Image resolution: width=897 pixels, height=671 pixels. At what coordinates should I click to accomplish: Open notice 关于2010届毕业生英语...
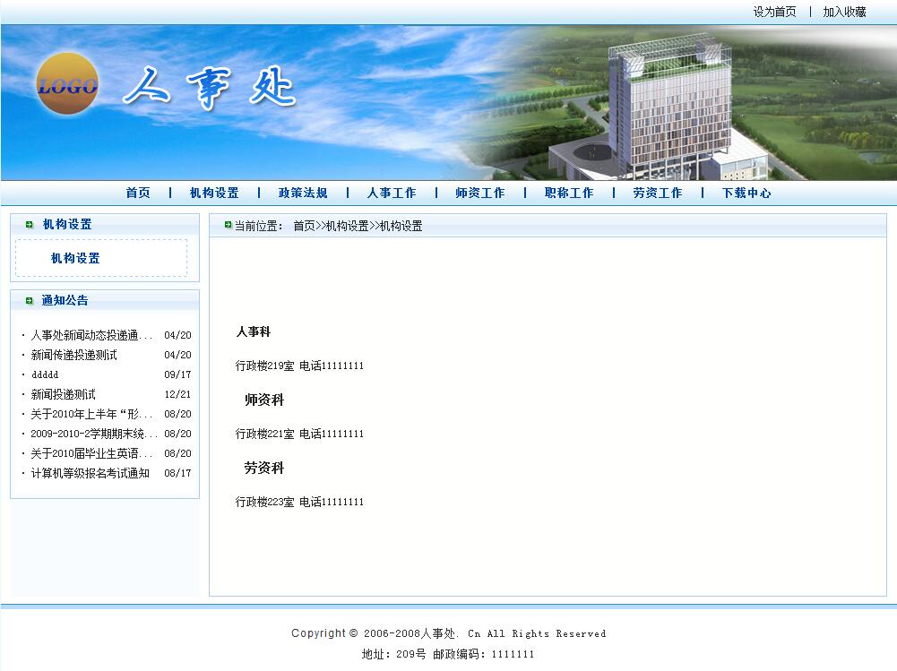(x=91, y=453)
